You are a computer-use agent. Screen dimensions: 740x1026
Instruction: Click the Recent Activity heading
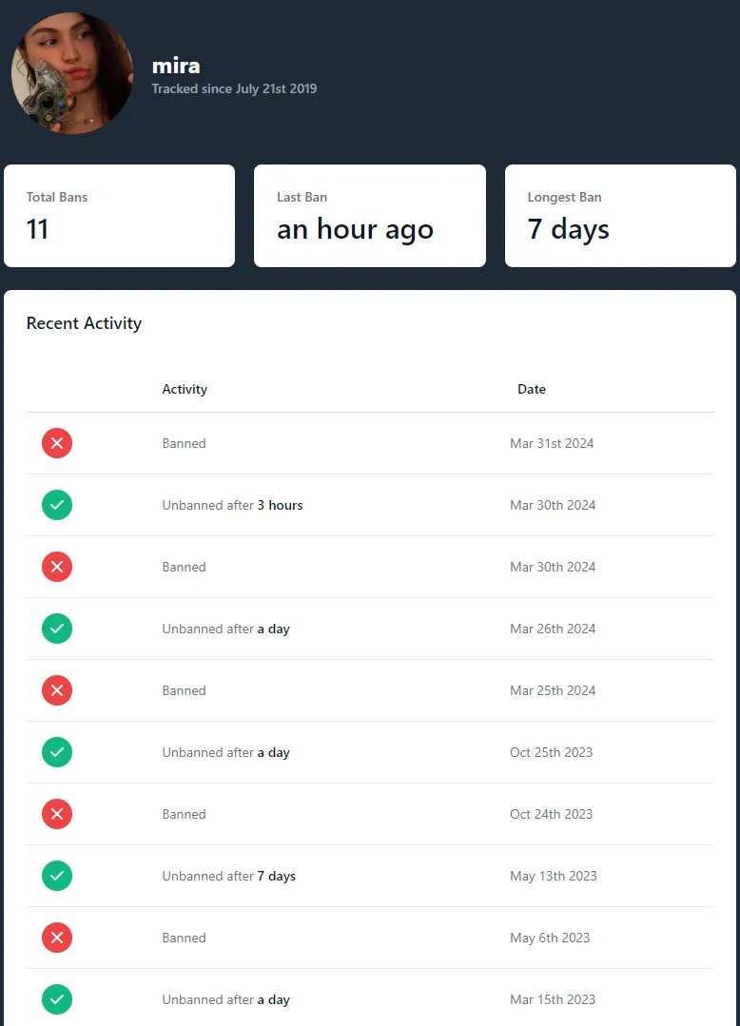point(84,323)
